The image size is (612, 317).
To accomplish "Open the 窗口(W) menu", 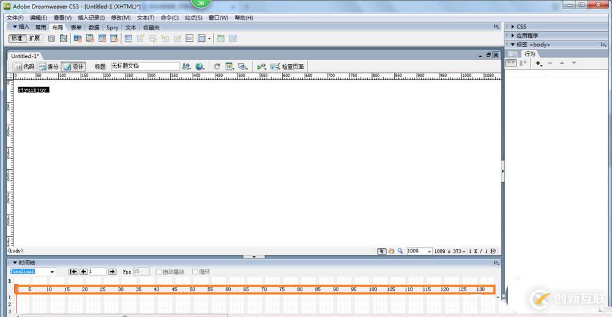I will coord(218,18).
